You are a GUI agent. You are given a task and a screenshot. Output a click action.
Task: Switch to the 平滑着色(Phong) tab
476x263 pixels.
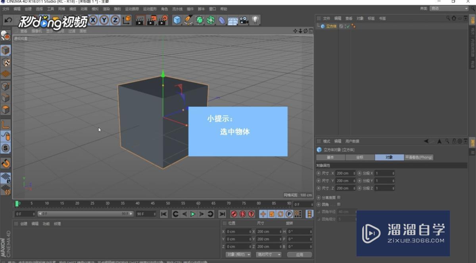(419, 157)
